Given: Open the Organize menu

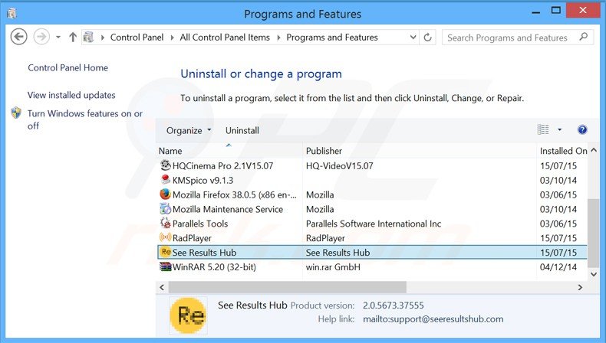Looking at the screenshot, I should [x=189, y=130].
